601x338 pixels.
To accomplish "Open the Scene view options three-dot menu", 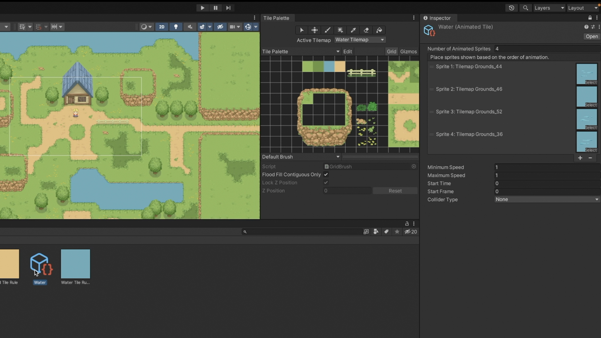I will 254,18.
